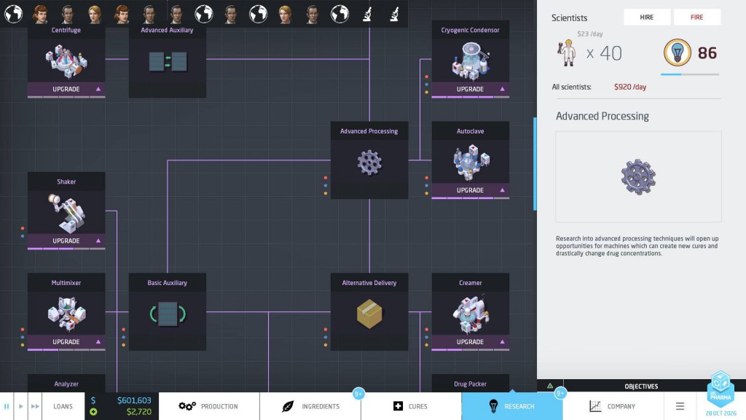The width and height of the screenshot is (746, 420).
Task: Open the Objectives bar
Action: (x=641, y=386)
